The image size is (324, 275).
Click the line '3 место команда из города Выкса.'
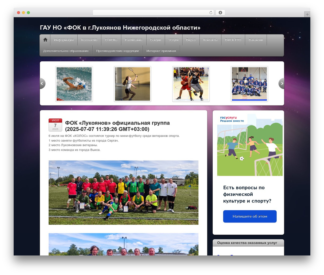pyautogui.click(x=74, y=150)
